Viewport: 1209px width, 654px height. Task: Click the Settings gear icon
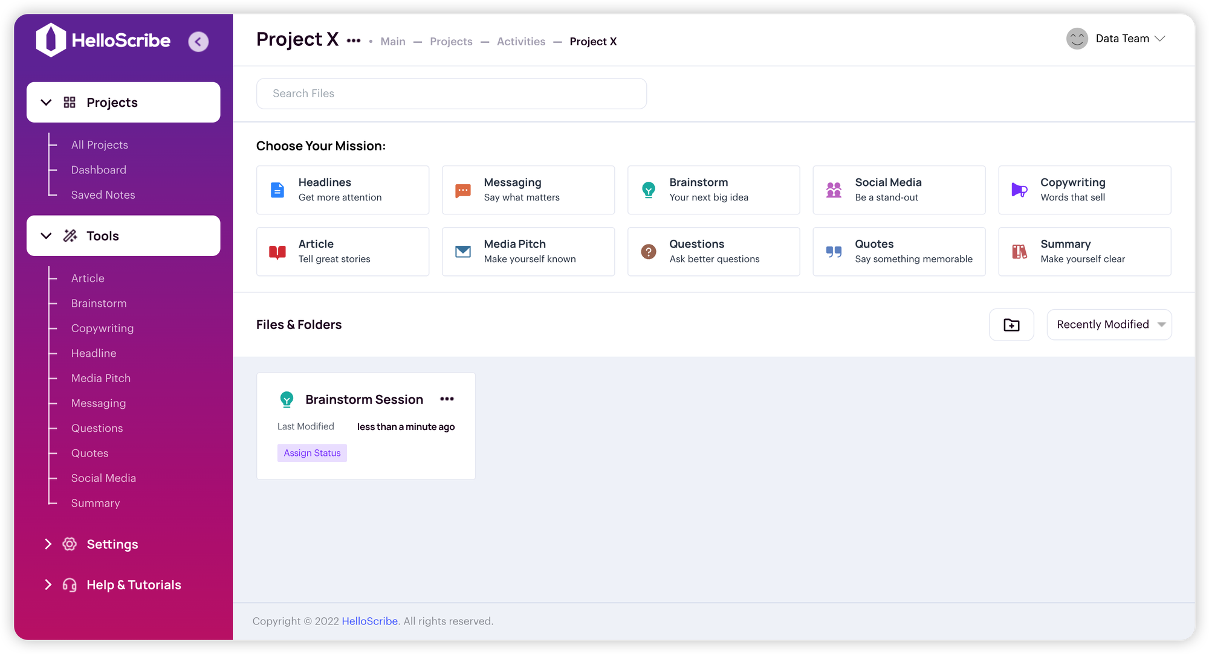(x=70, y=544)
